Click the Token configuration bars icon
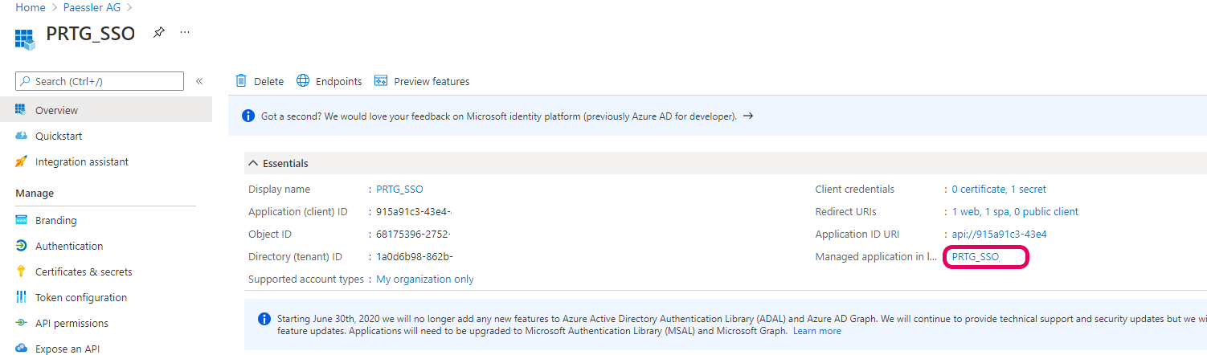 (22, 297)
